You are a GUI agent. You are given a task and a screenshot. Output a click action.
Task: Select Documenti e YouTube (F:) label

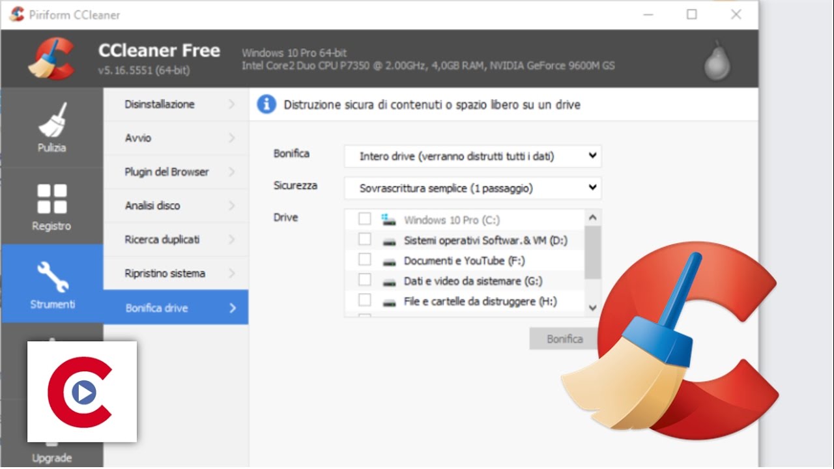[465, 261]
